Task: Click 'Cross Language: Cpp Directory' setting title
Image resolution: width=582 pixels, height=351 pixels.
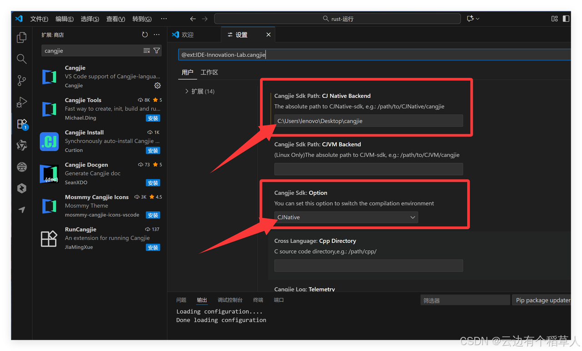Action: pyautogui.click(x=315, y=241)
